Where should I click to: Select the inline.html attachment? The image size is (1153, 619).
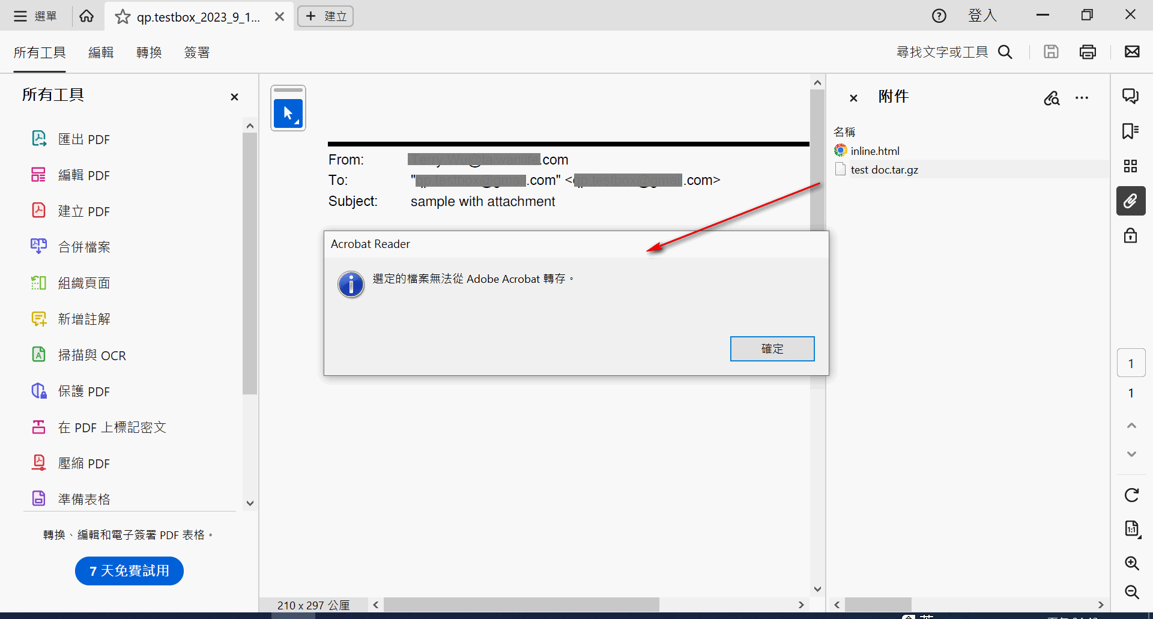pos(875,151)
